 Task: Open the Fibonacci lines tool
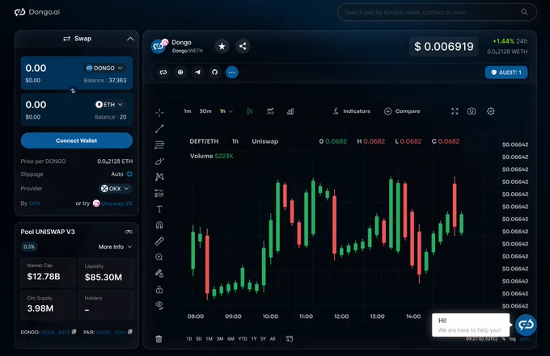coord(159,144)
